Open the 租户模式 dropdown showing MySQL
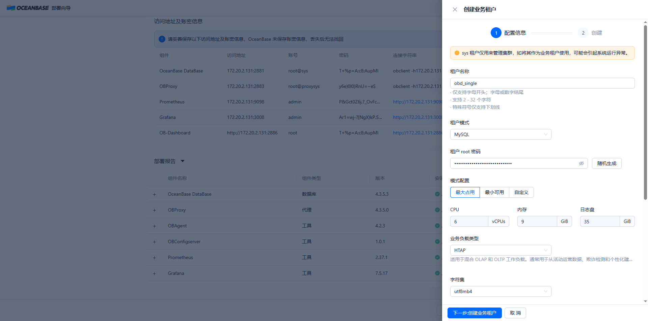 [501, 134]
